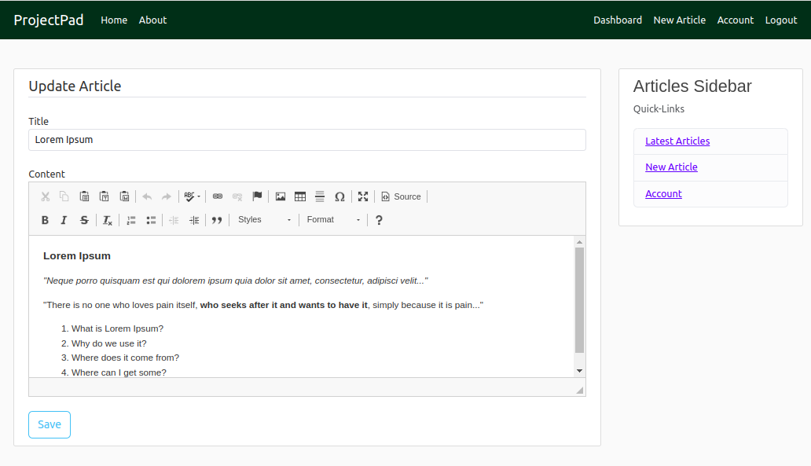Select the Insert Image icon
The width and height of the screenshot is (811, 466).
pyautogui.click(x=281, y=197)
